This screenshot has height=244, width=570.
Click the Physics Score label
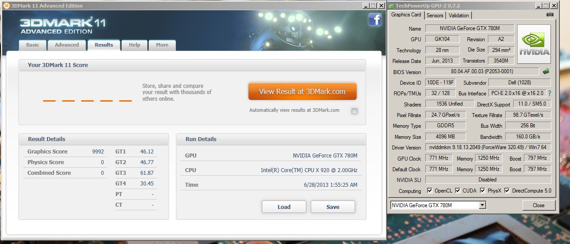[46, 162]
